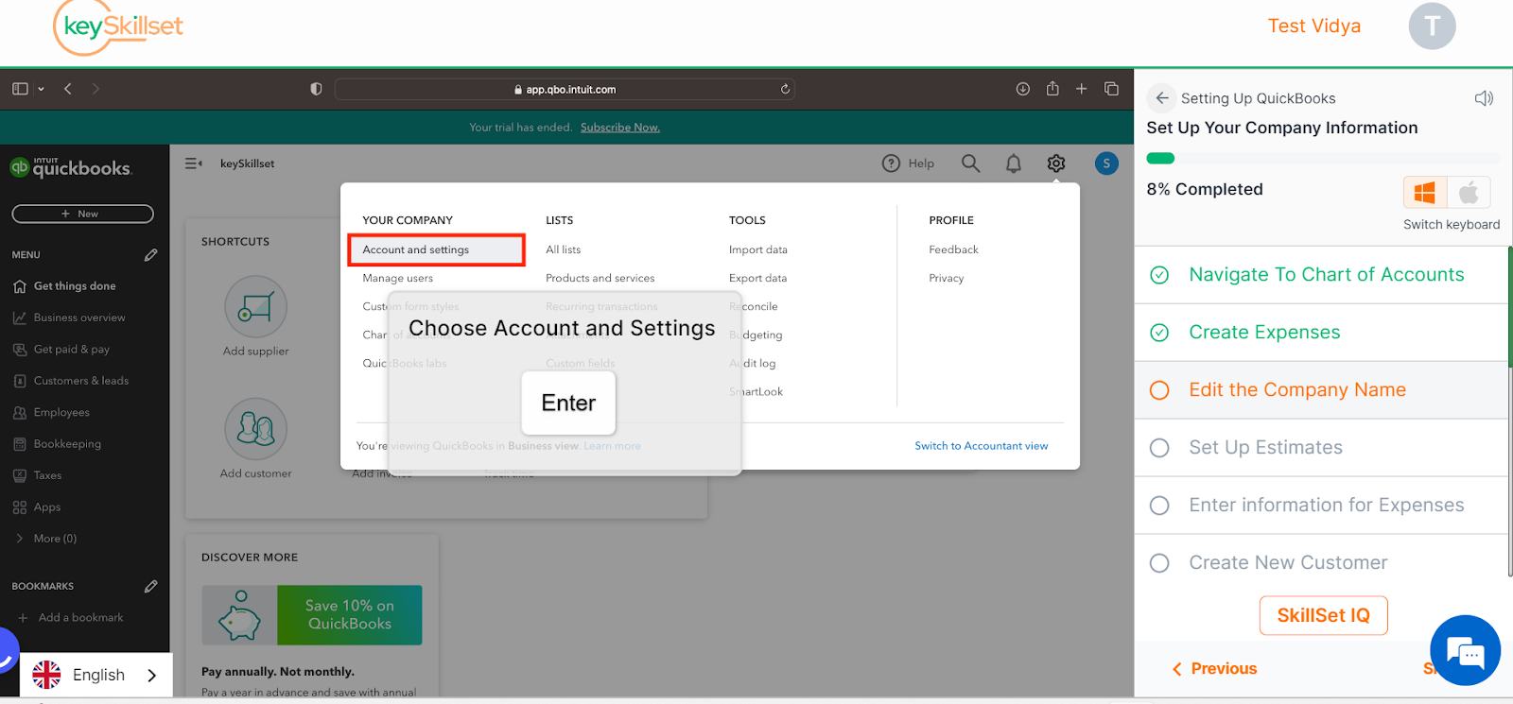Click the Create Expenses completed checkmark

click(1159, 333)
